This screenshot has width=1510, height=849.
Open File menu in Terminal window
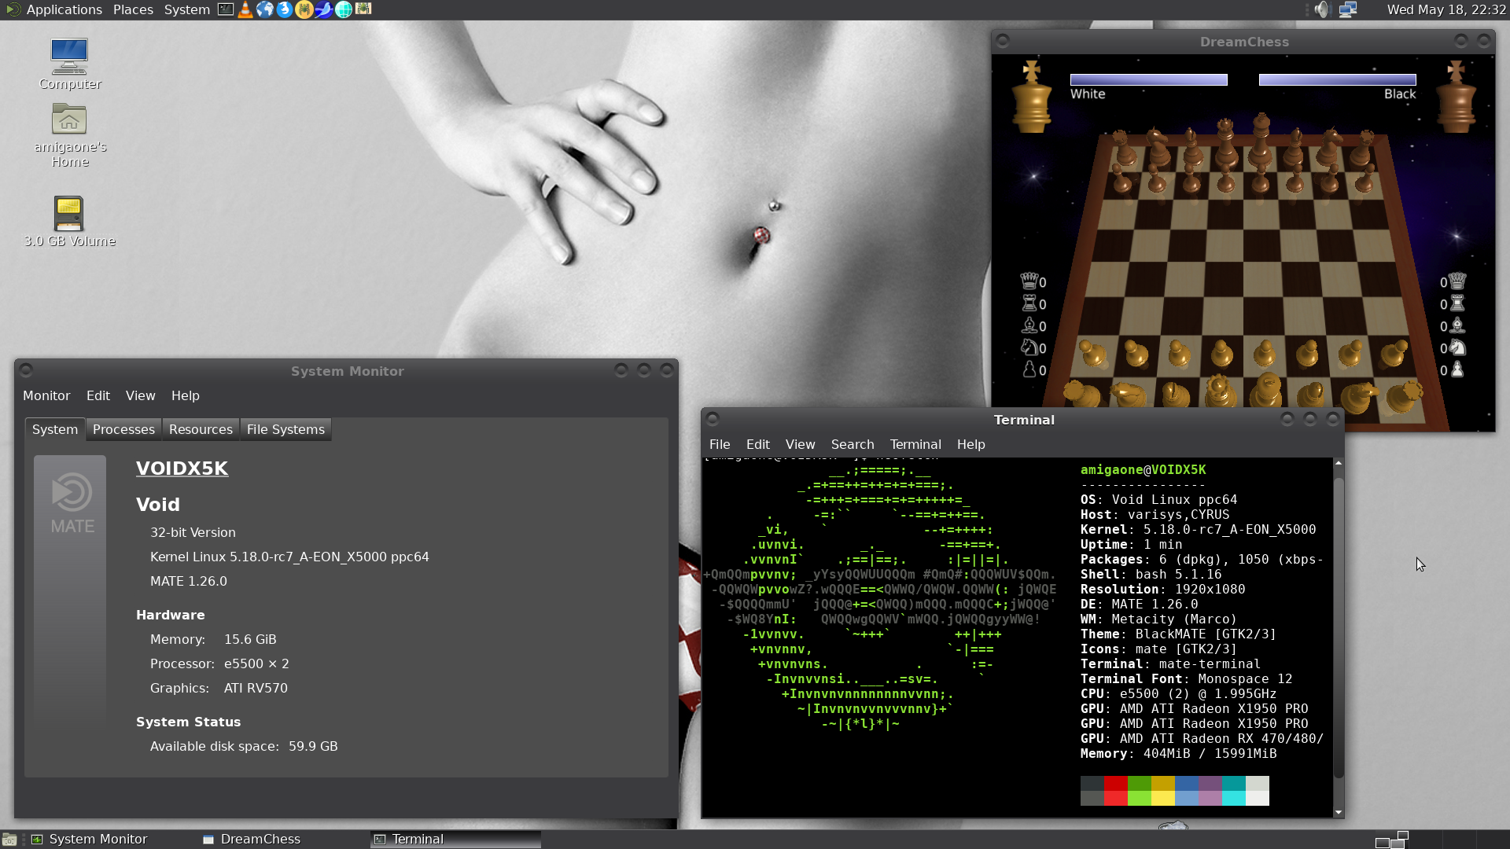coord(720,444)
